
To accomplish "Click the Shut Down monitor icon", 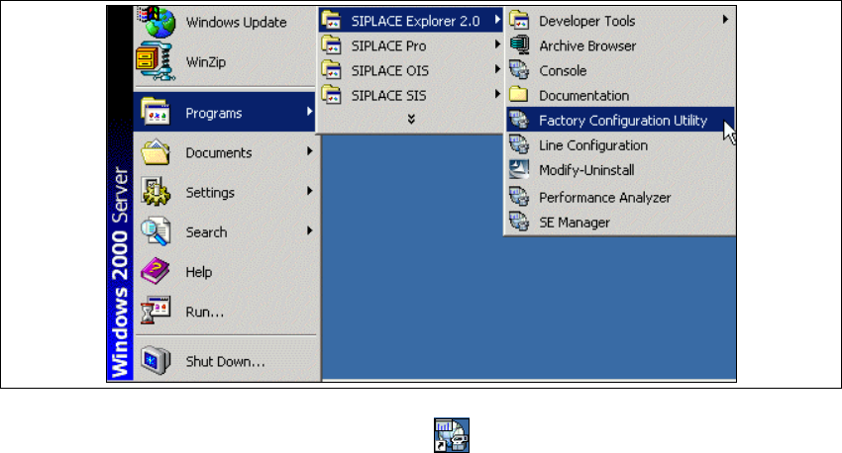I will pyautogui.click(x=156, y=360).
